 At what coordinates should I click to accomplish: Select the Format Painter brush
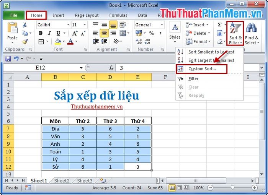coord(25,42)
